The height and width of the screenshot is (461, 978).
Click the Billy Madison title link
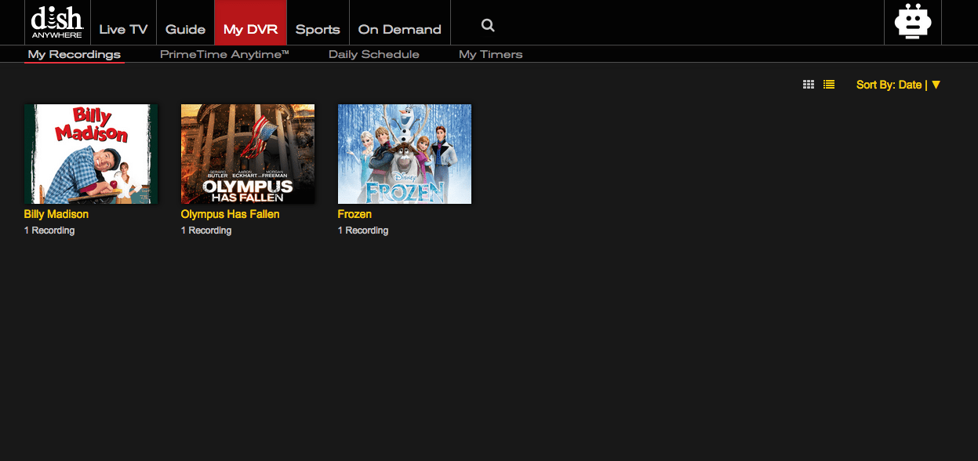point(56,214)
